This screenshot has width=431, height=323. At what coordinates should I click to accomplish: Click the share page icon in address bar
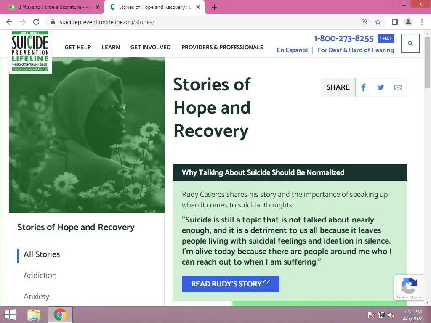tap(364, 22)
